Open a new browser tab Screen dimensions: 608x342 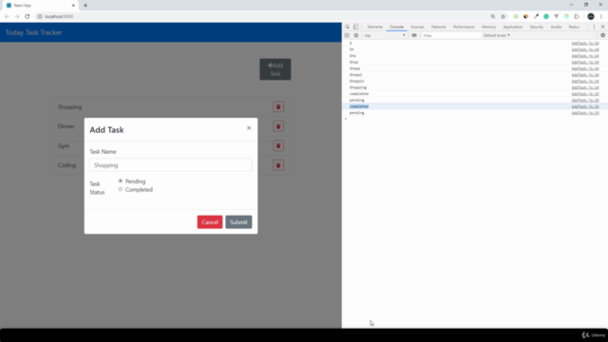85,6
